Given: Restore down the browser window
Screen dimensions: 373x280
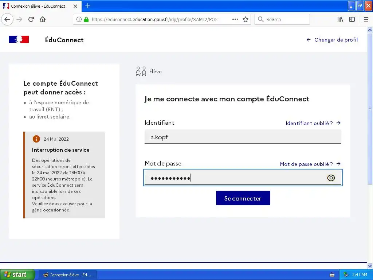Looking at the screenshot, I should 360,6.
